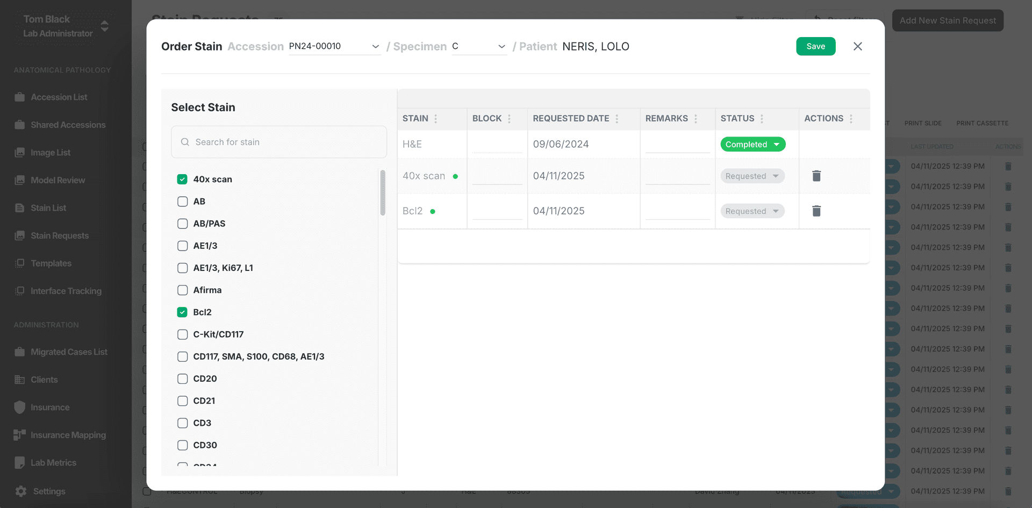The width and height of the screenshot is (1032, 508).
Task: Delete the 40x scan stain row
Action: point(816,176)
